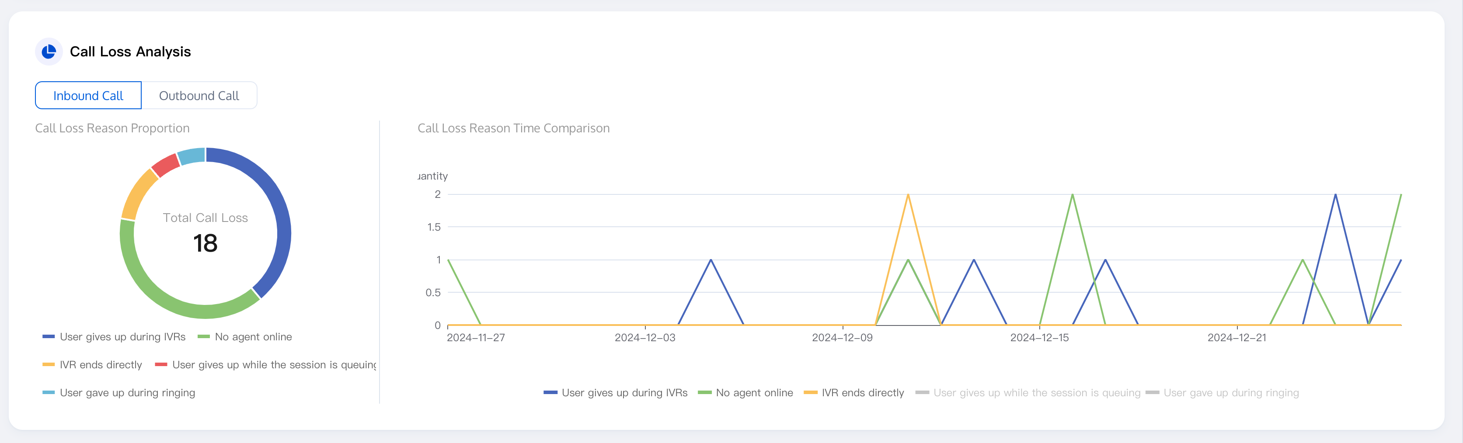Screen dimensions: 1463x443
Task: Switch to the Inbound Call tab
Action: pyautogui.click(x=88, y=95)
